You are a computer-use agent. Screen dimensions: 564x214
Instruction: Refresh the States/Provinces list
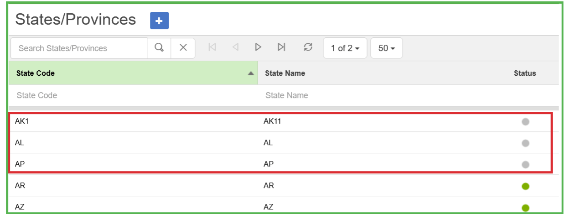tap(308, 47)
